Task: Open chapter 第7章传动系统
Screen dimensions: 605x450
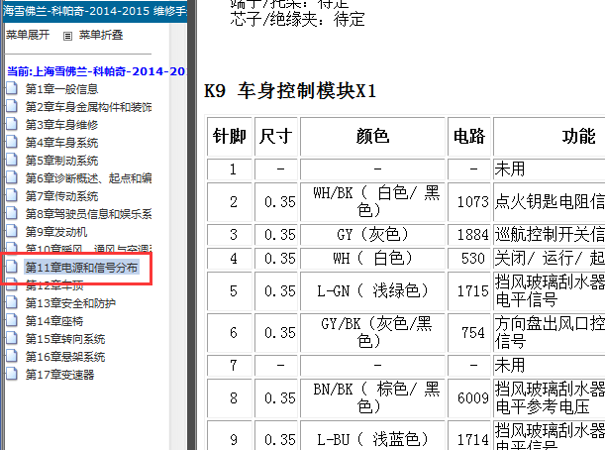Action: click(61, 196)
